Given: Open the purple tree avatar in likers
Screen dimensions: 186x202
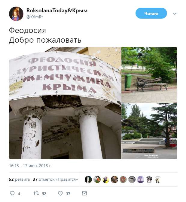Looking at the screenshot, I should [x=140, y=179].
